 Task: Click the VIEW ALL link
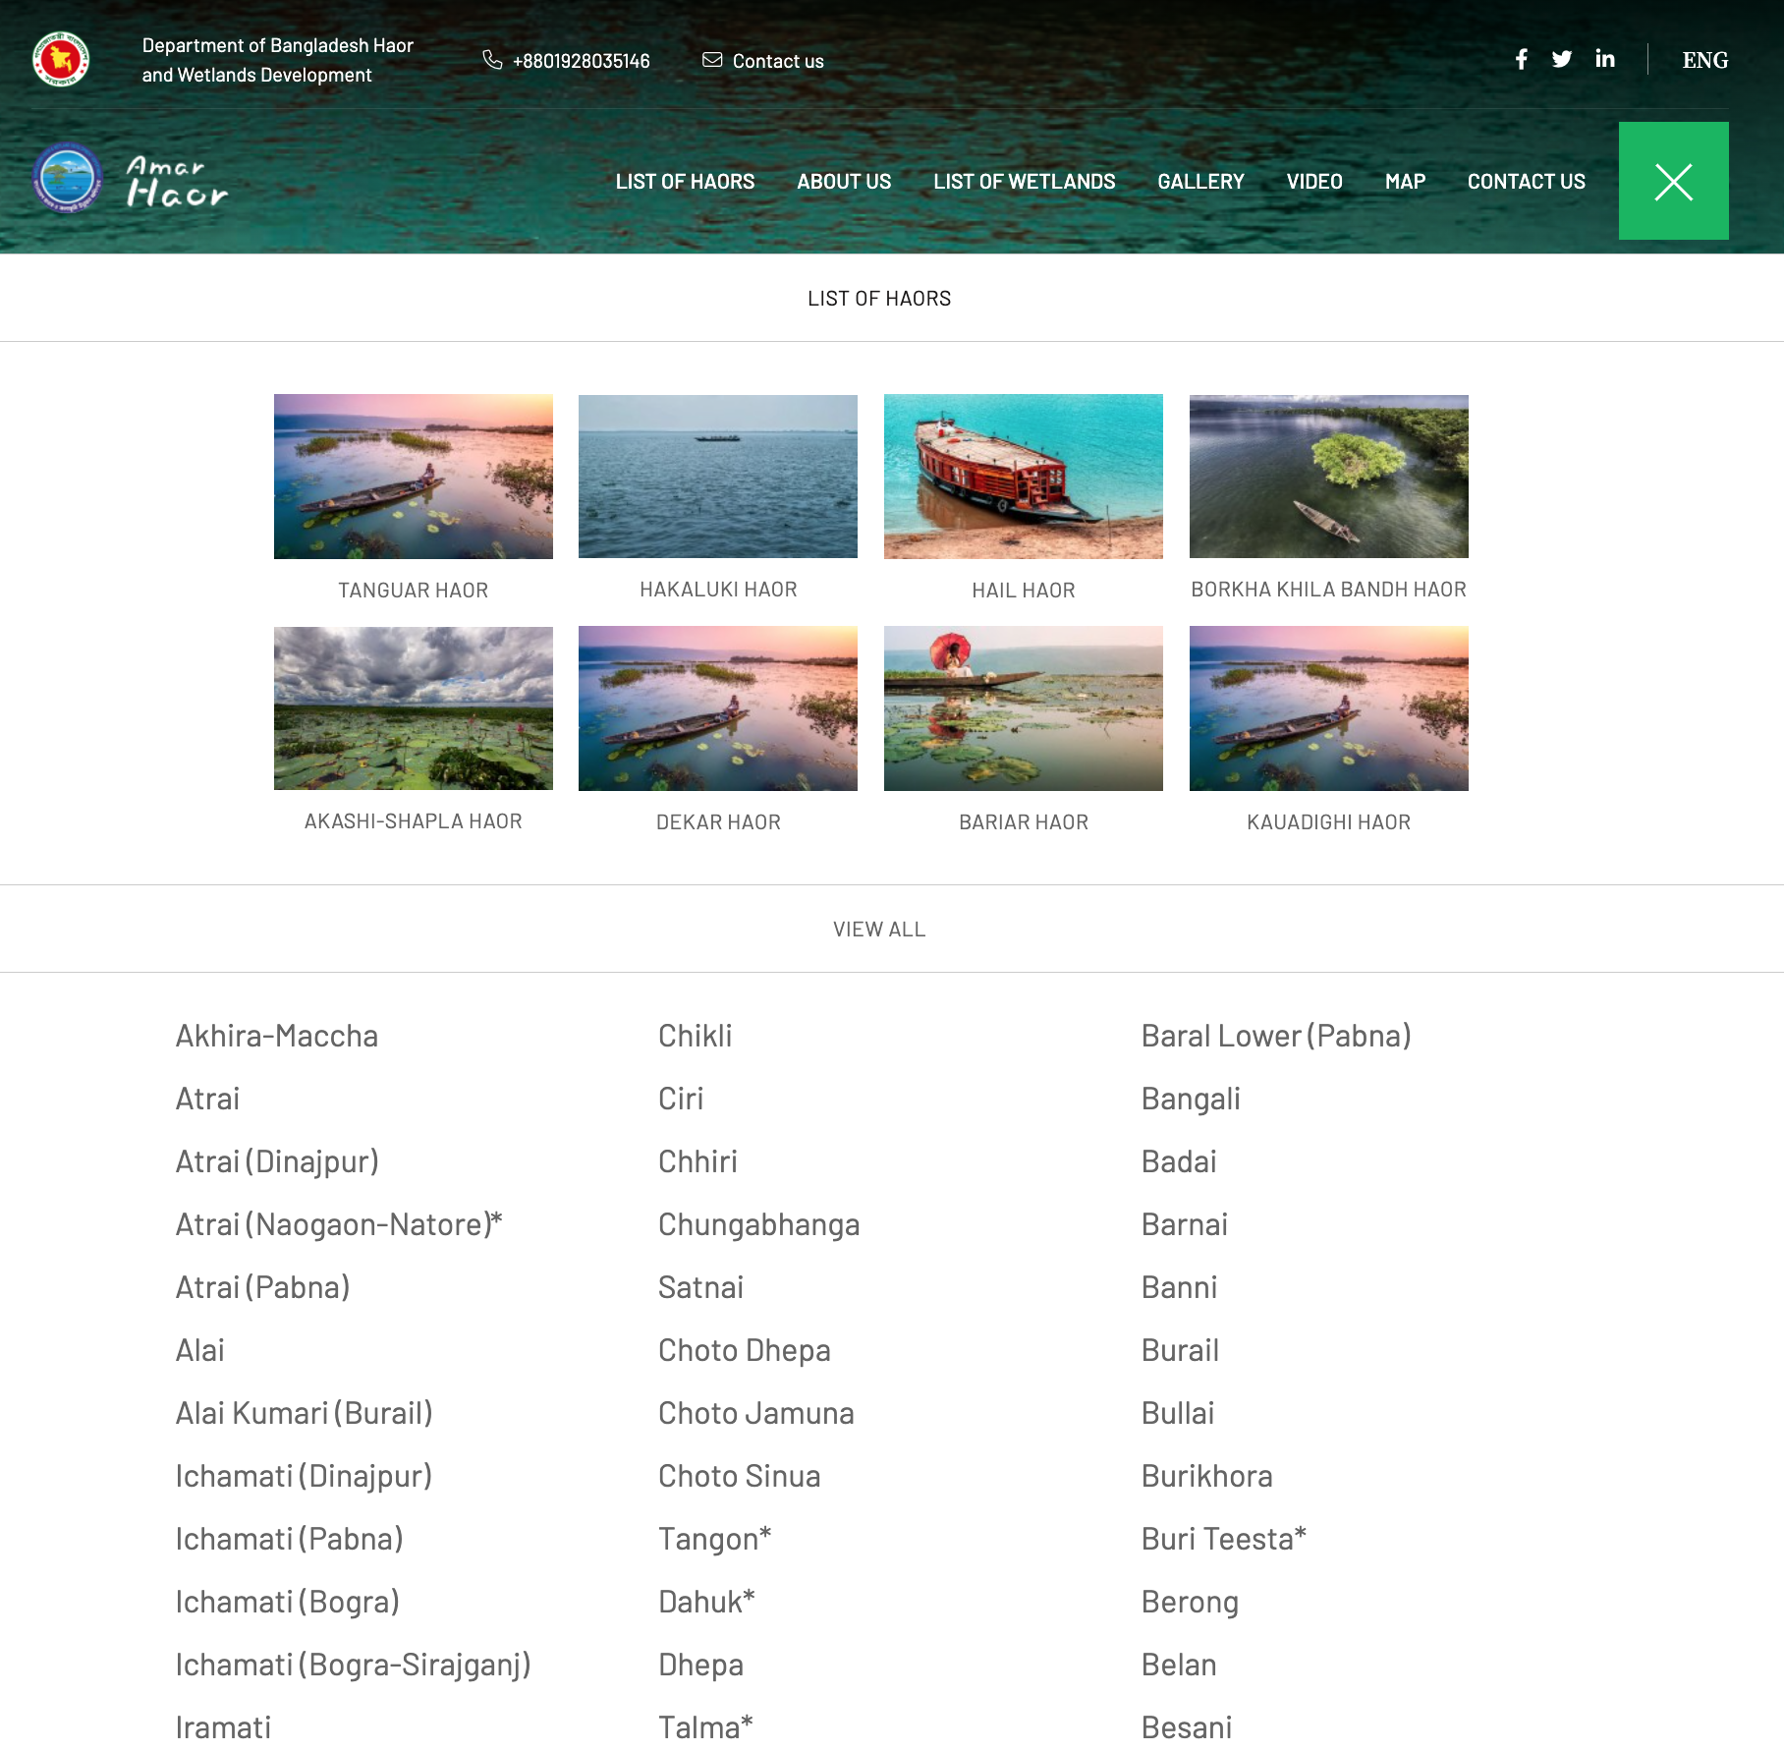(879, 930)
